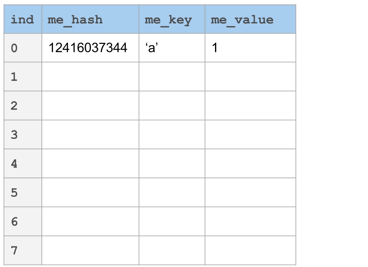This screenshot has height=267, width=368.
Task: Click index cell 5
Action: pyautogui.click(x=23, y=193)
